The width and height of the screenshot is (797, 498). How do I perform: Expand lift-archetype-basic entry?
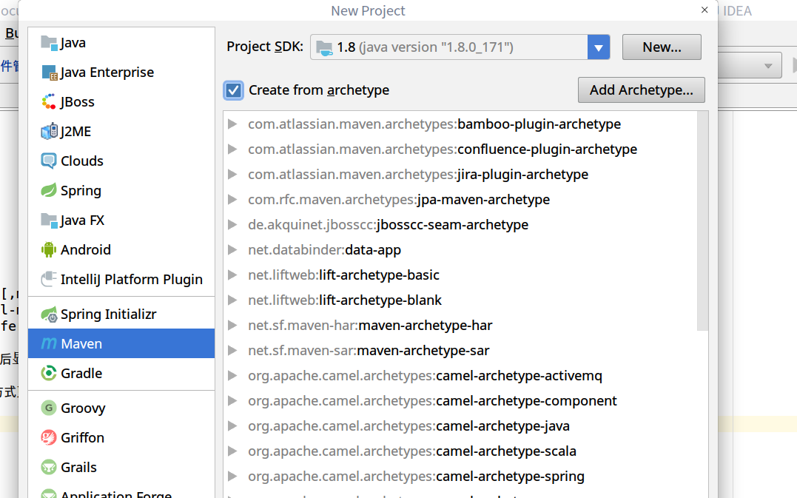point(232,275)
